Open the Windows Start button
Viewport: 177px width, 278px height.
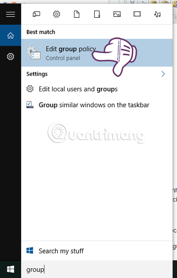pyautogui.click(x=11, y=270)
